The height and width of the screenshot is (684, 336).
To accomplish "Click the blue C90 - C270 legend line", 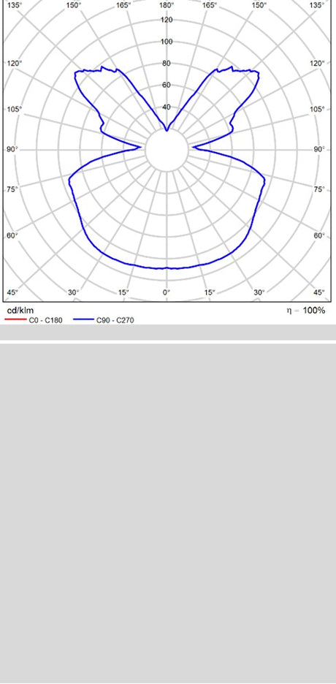I will tap(84, 320).
